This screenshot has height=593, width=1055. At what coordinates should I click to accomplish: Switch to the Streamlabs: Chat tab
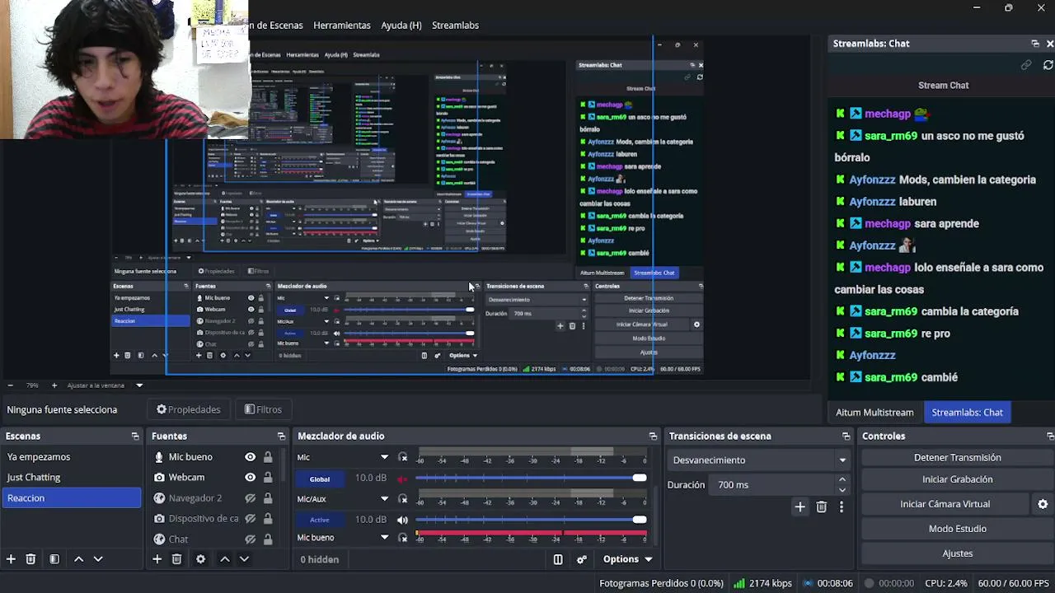point(967,413)
